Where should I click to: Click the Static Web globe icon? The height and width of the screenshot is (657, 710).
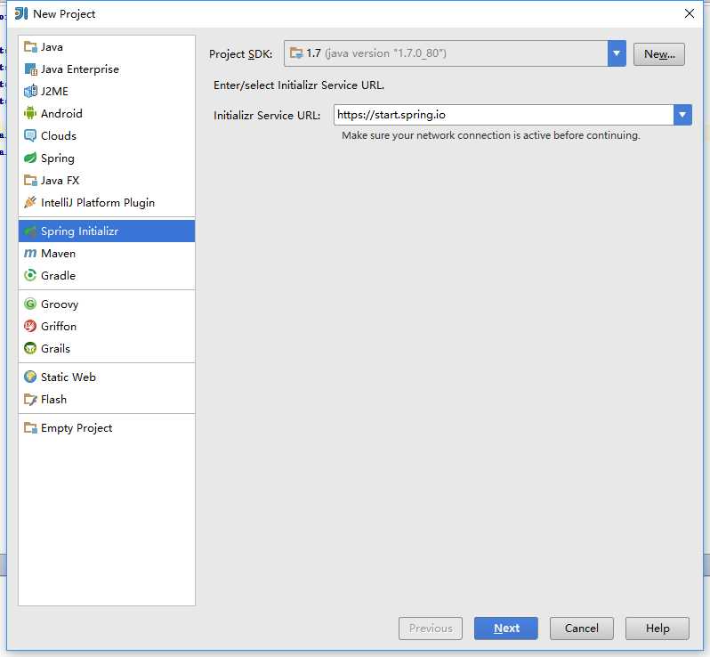(x=30, y=377)
